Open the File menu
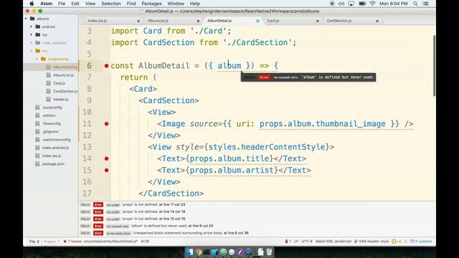The image size is (459, 258). tap(62, 4)
